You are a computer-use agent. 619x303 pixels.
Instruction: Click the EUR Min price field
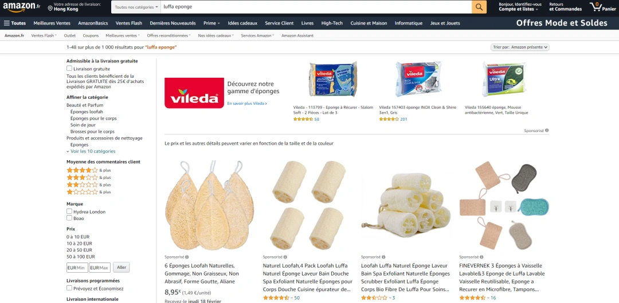77,268
